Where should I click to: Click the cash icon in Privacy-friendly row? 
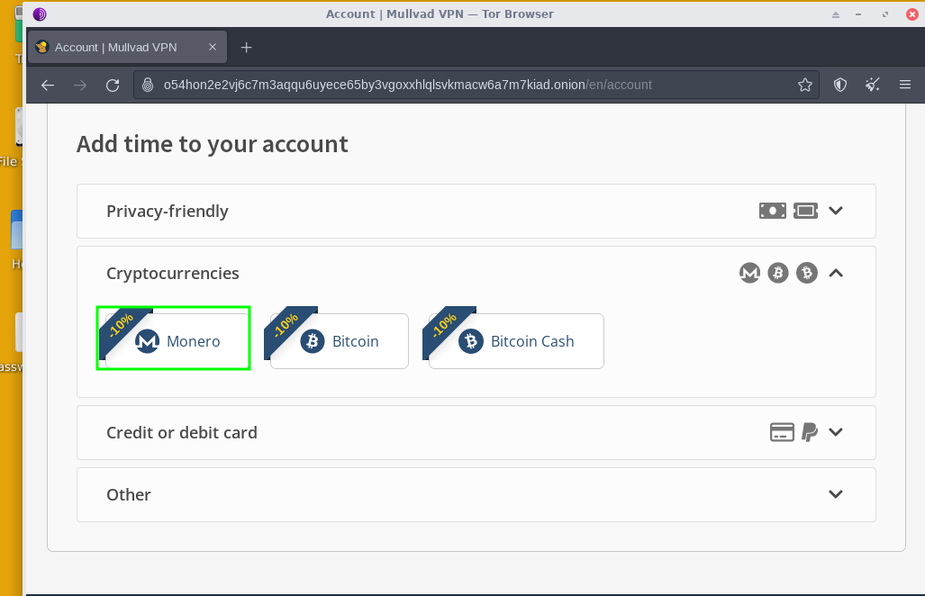coord(772,211)
